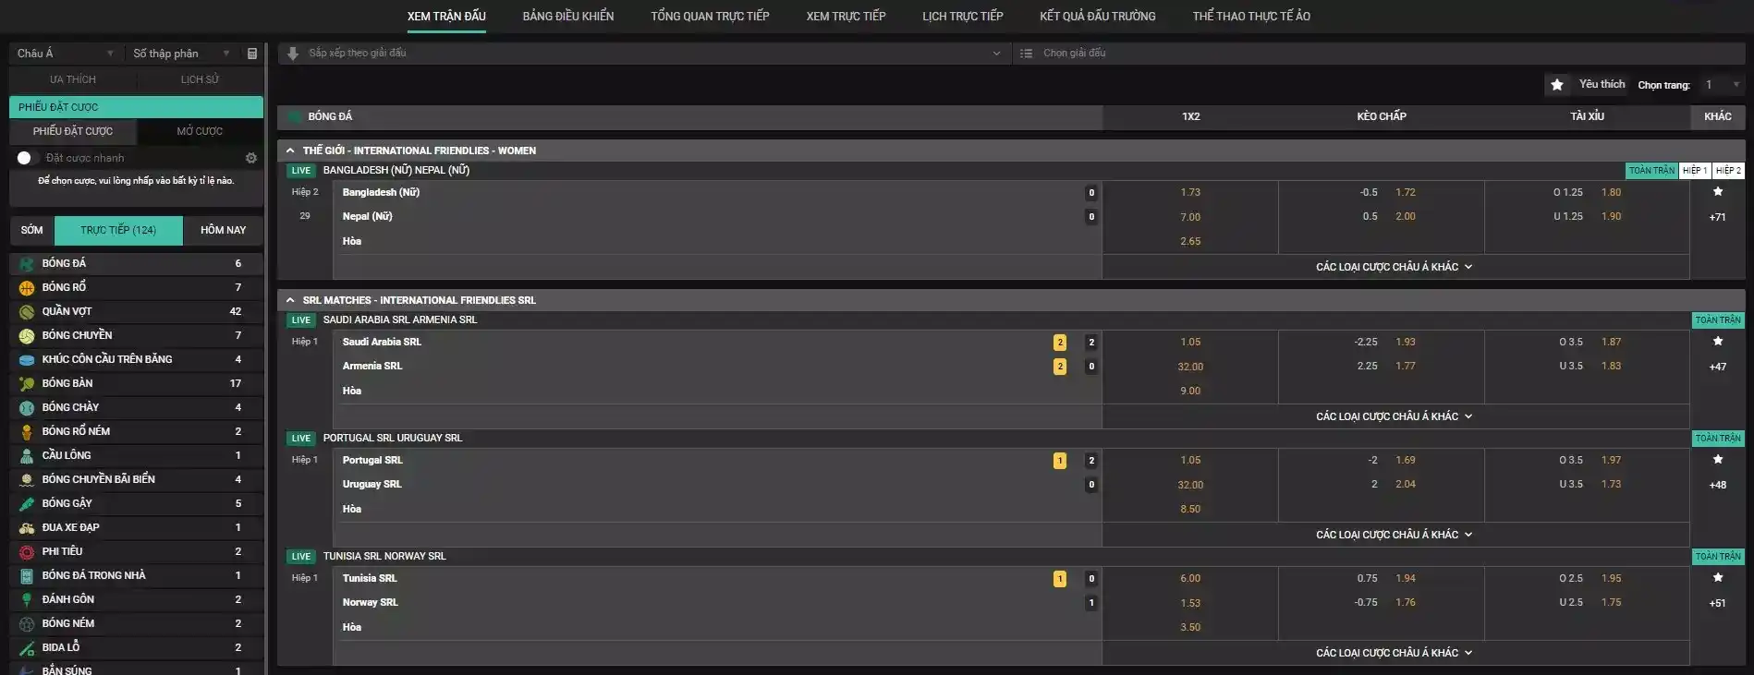Favorite the Bangladesh vs Nepal match star
1754x675 pixels.
[1717, 192]
